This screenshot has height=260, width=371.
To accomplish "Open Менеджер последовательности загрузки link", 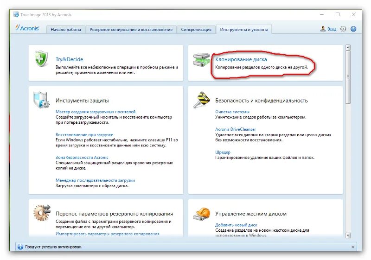I will click(x=95, y=180).
